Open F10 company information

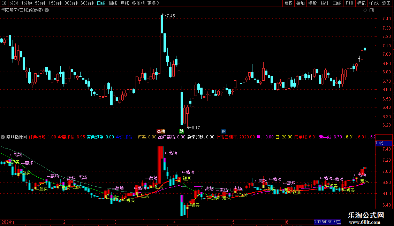(x=349, y=3)
